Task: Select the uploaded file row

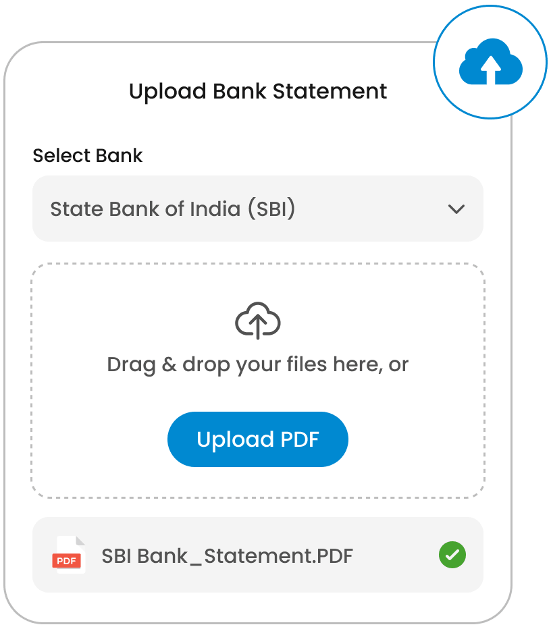Action: pos(258,555)
